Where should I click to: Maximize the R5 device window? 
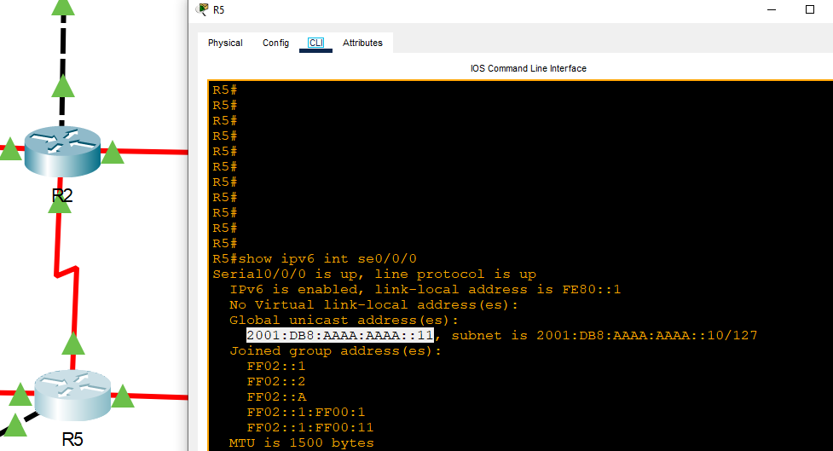point(809,9)
